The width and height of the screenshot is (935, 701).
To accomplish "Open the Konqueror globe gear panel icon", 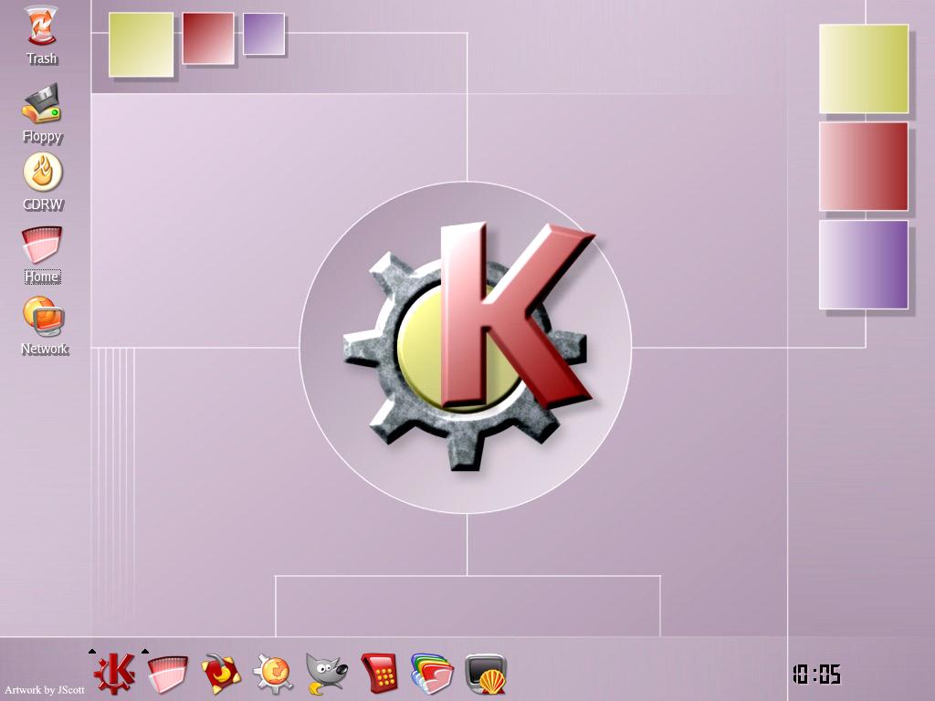I will (x=273, y=675).
